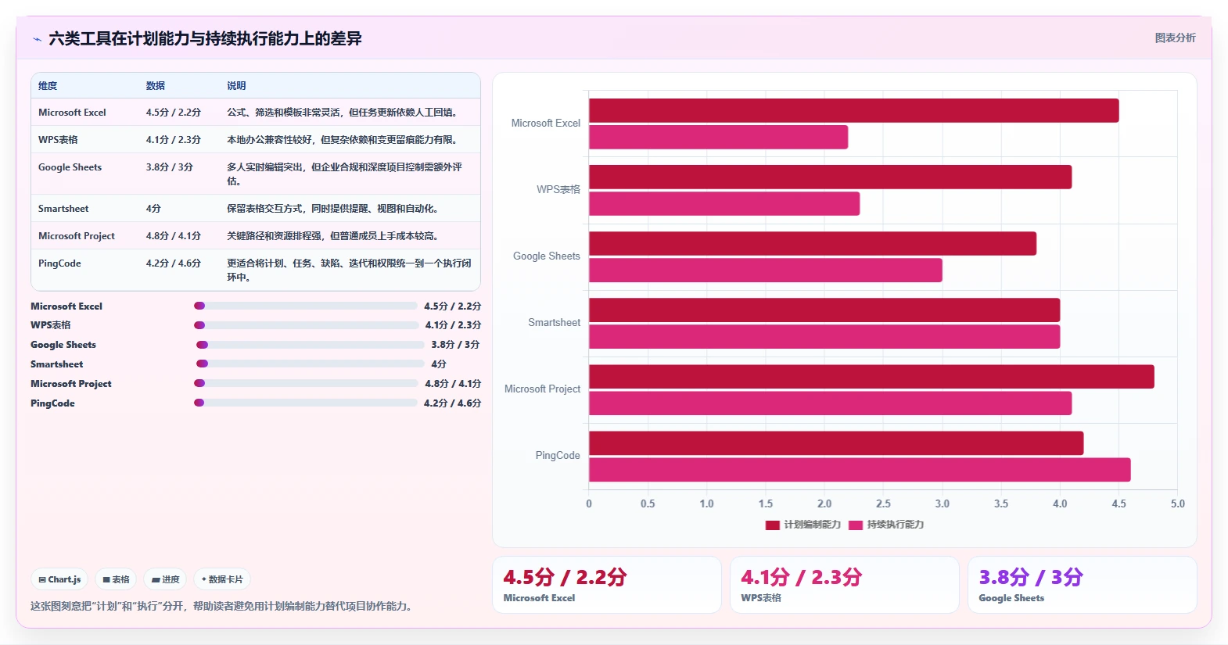Select the Google Sheets cell in the table
The width and height of the screenshot is (1228, 645).
pos(70,167)
